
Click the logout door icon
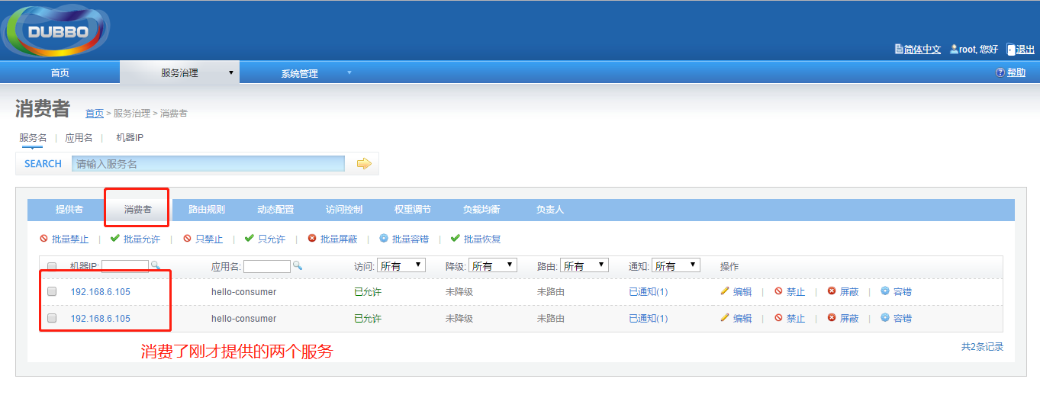(x=1011, y=49)
